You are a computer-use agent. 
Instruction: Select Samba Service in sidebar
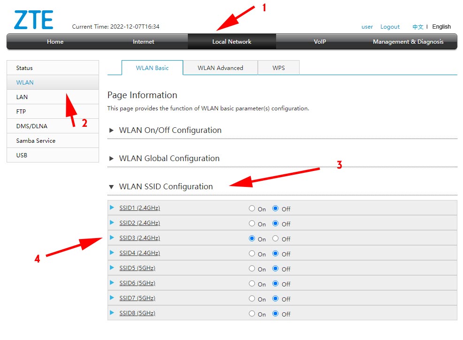(x=36, y=140)
